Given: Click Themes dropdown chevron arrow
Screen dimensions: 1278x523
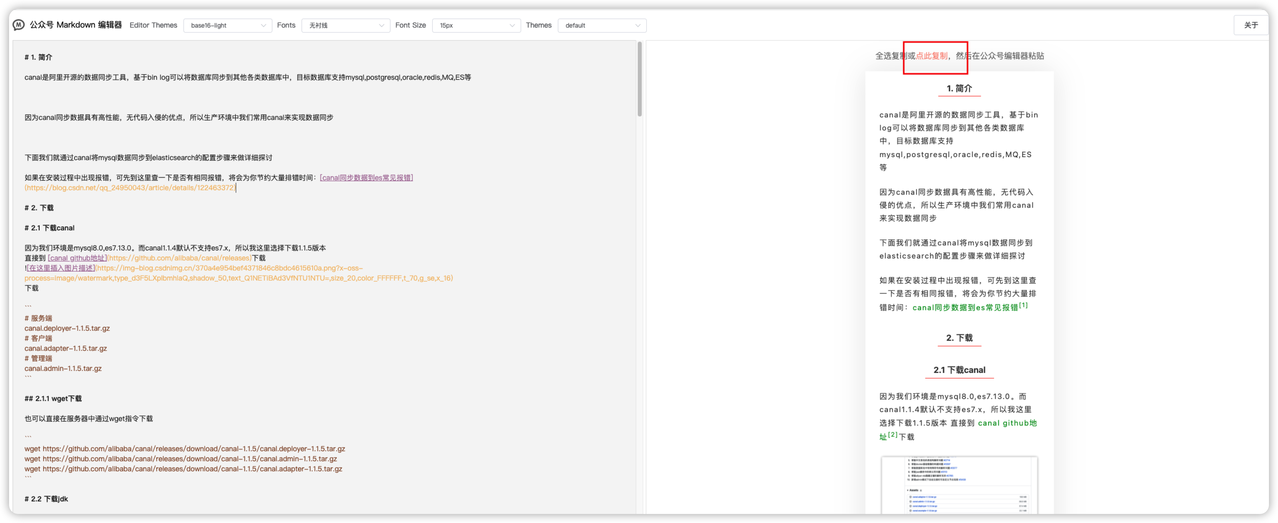Looking at the screenshot, I should click(x=638, y=25).
